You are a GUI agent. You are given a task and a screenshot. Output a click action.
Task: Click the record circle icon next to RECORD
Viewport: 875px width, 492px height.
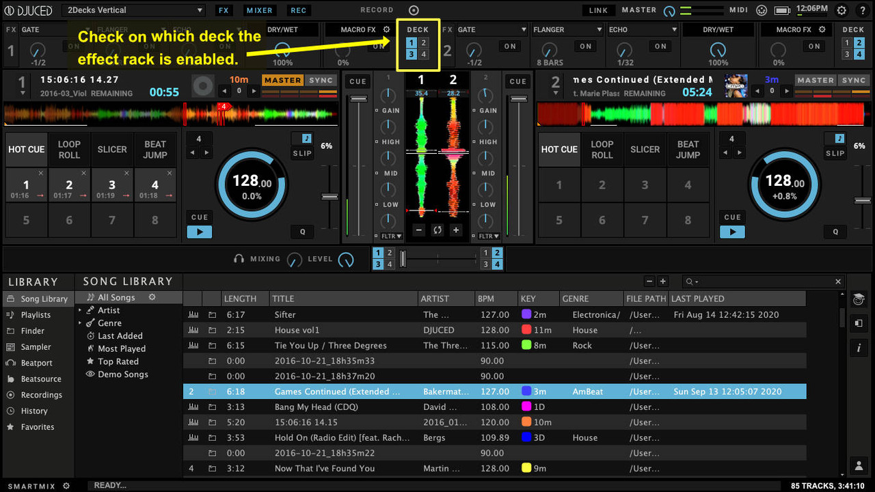[414, 10]
